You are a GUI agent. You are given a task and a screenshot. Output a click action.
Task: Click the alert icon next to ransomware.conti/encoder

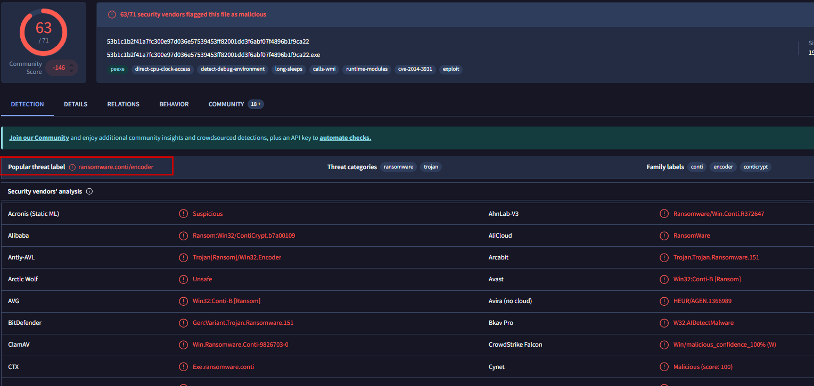(x=72, y=167)
